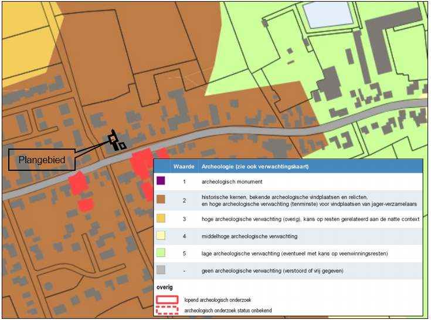Click the black outlined plangebied parcel on map
The width and height of the screenshot is (431, 320).
click(x=116, y=141)
